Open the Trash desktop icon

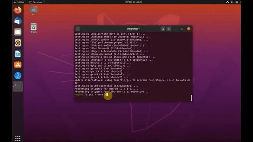(x=34, y=28)
